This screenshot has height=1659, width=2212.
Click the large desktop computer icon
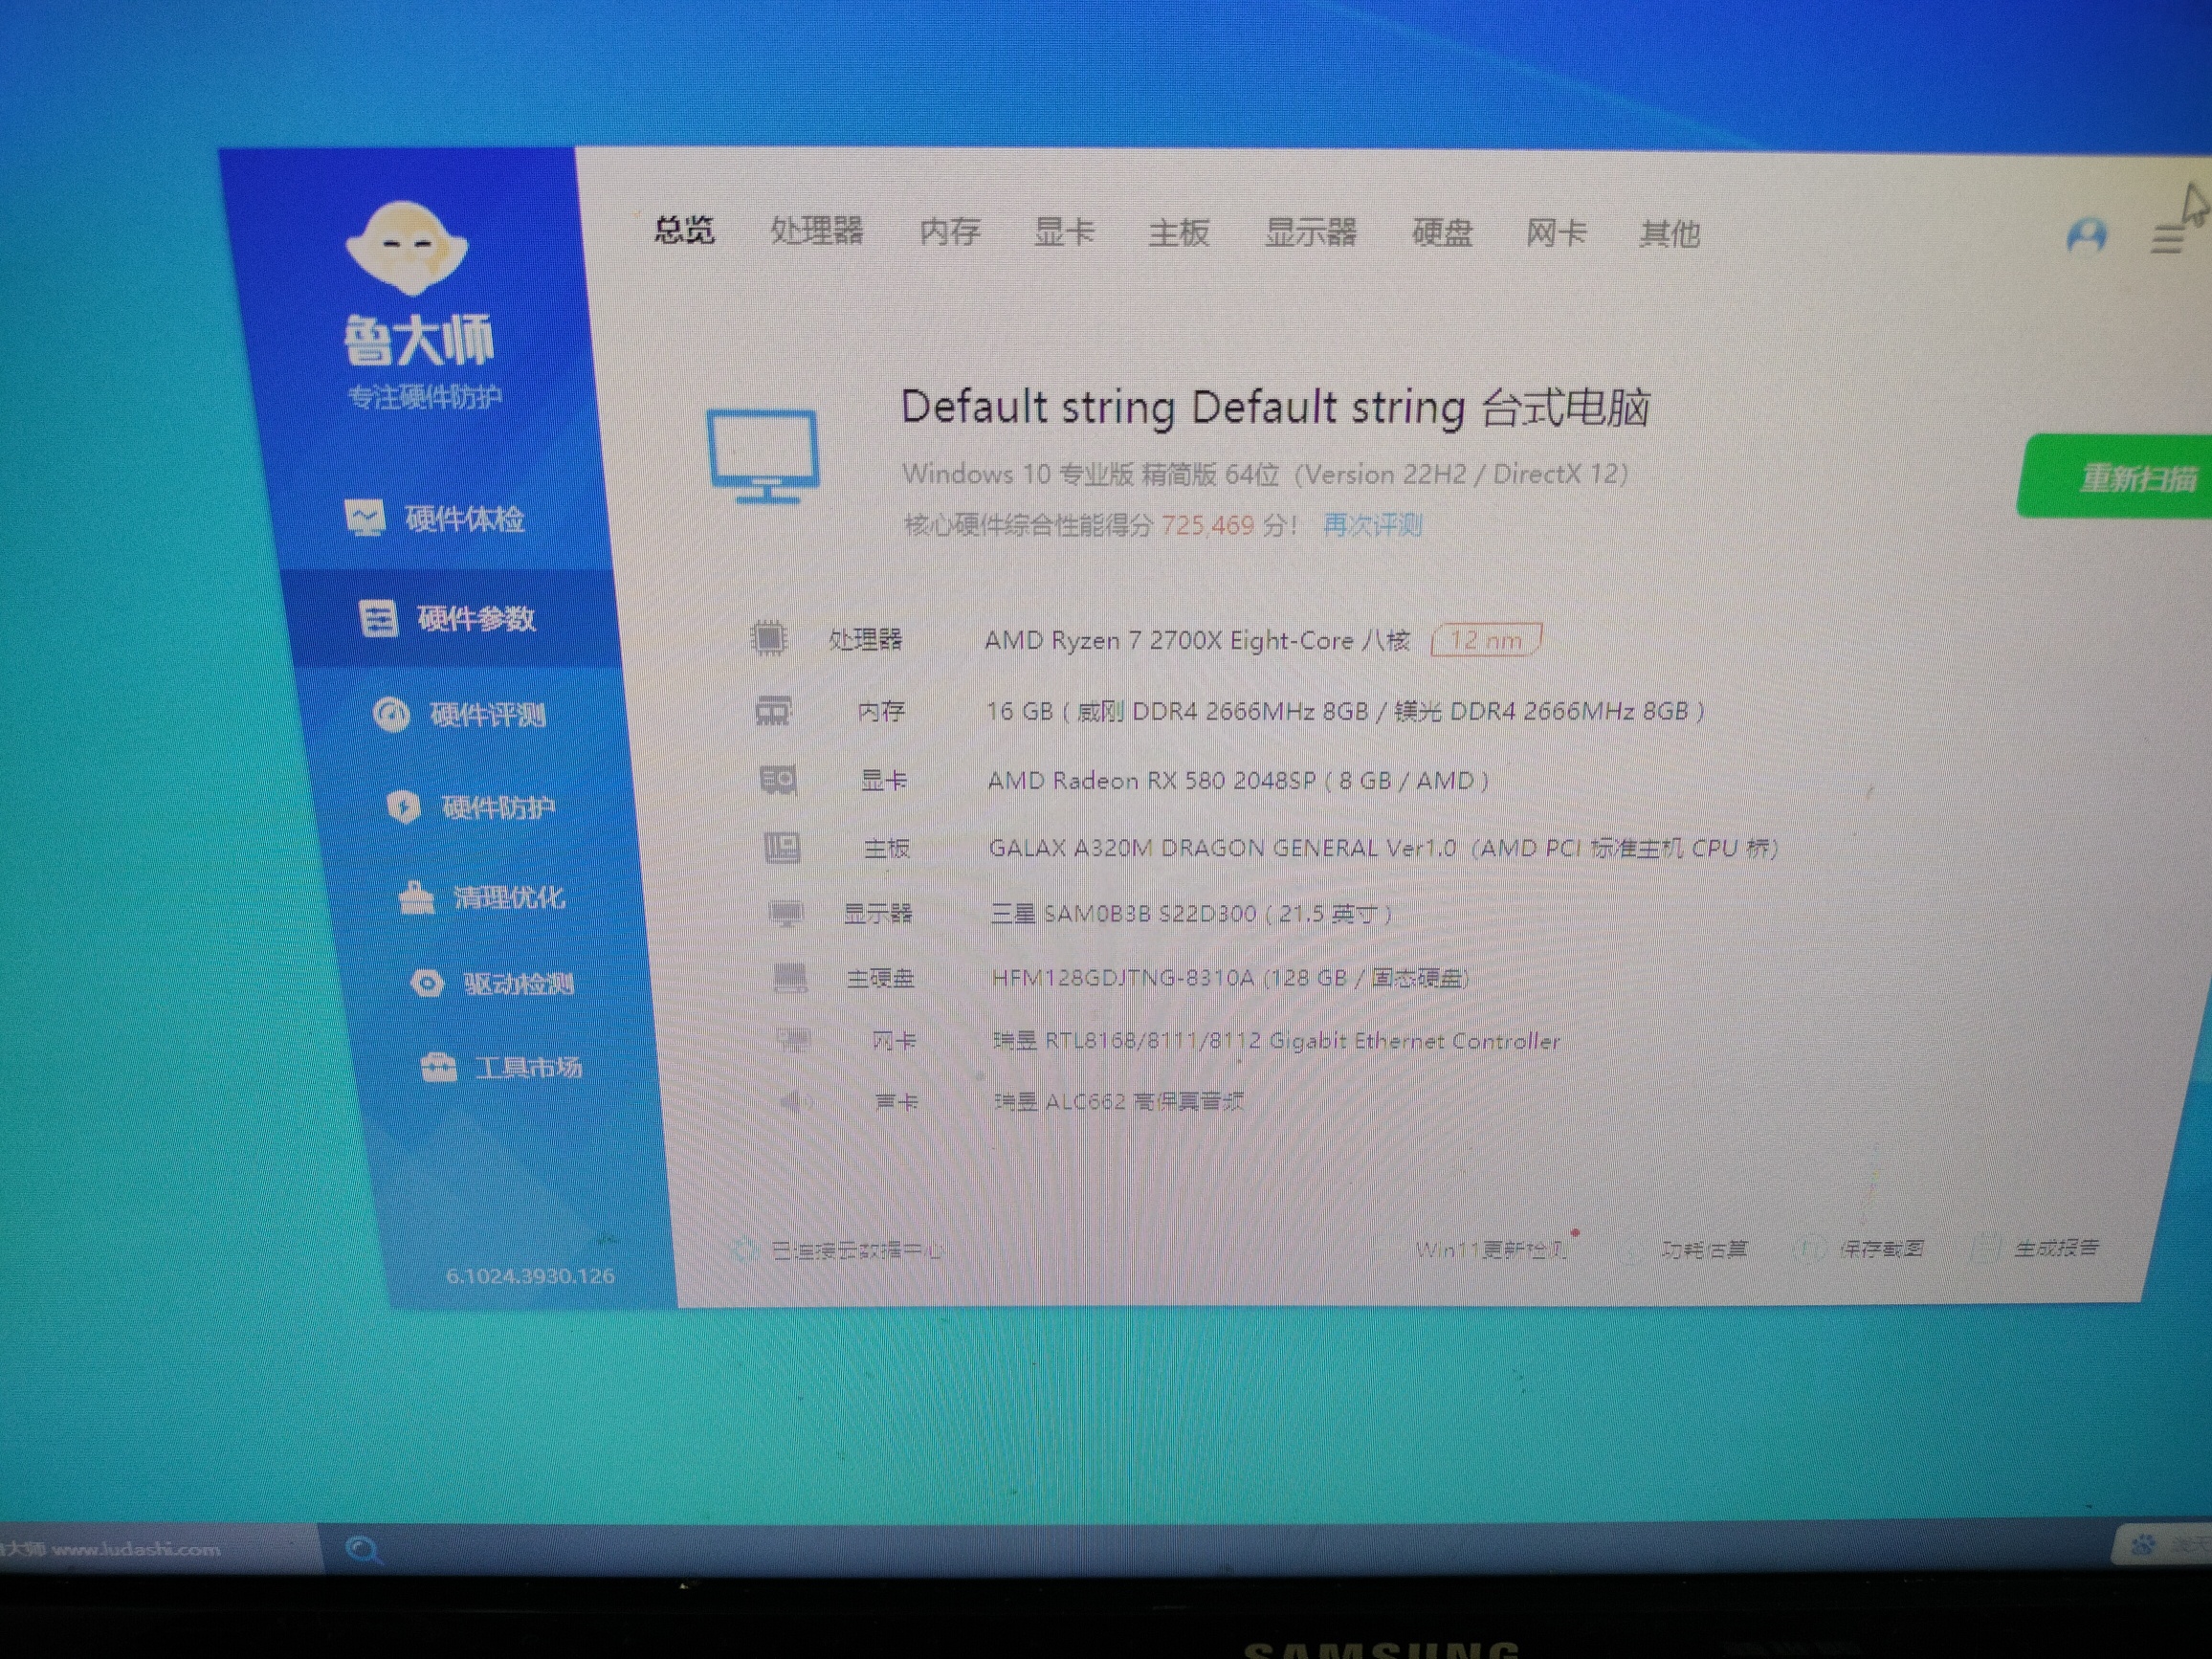coord(764,456)
